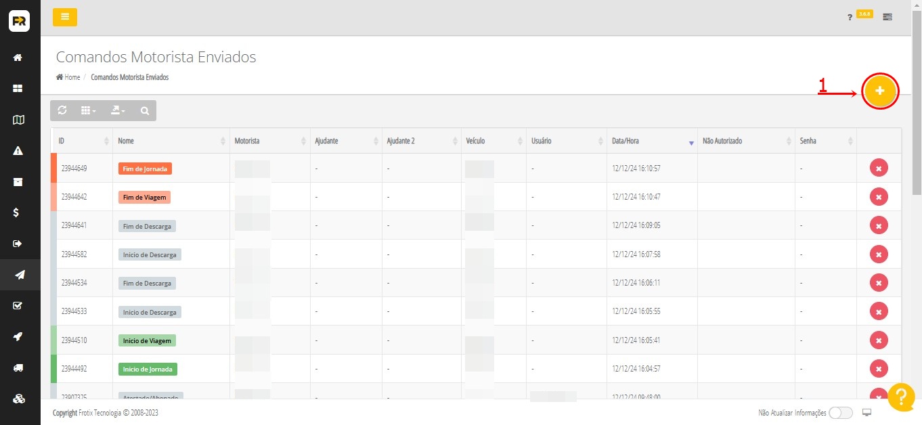922x425 pixels.
Task: Open the warning alerts sidebar icon
Action: (19, 151)
